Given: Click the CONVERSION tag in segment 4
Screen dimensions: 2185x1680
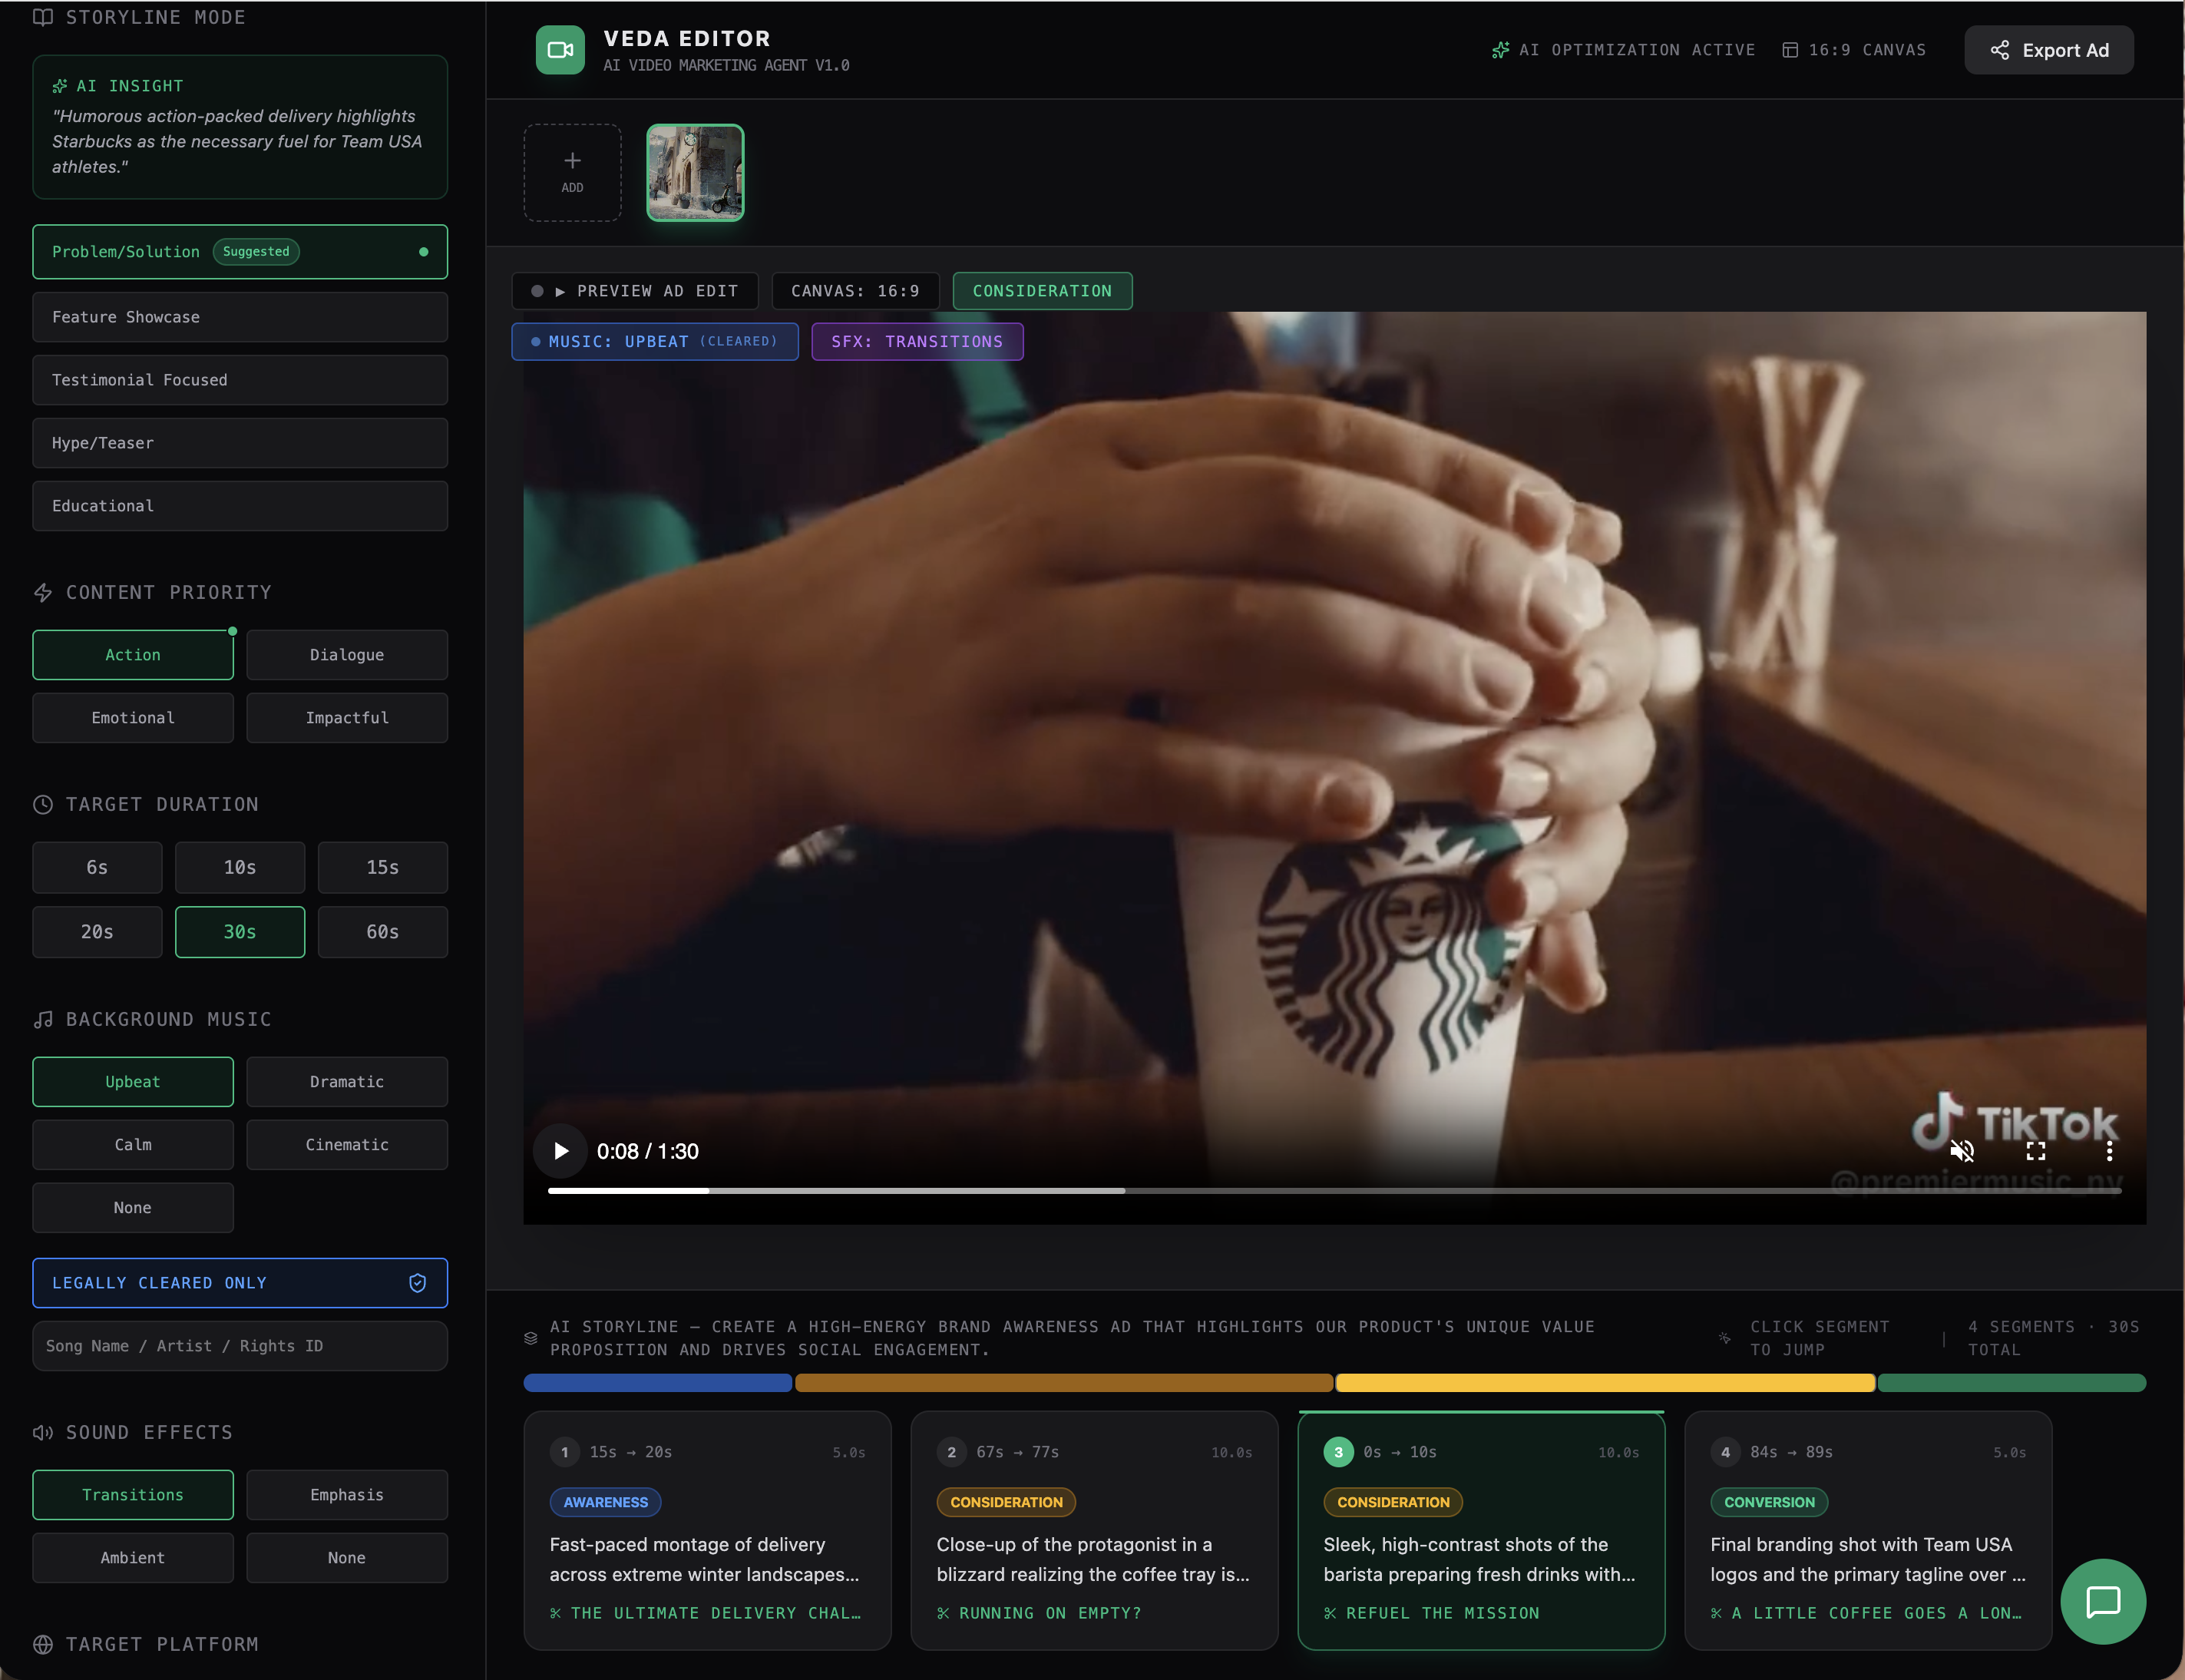Looking at the screenshot, I should (1769, 1502).
